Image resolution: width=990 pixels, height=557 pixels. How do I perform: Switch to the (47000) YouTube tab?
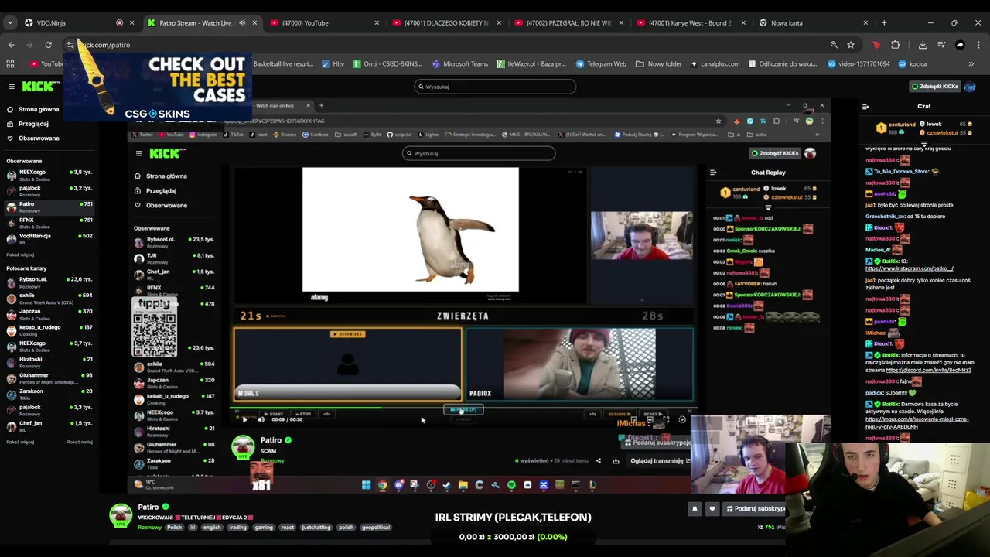(x=323, y=23)
